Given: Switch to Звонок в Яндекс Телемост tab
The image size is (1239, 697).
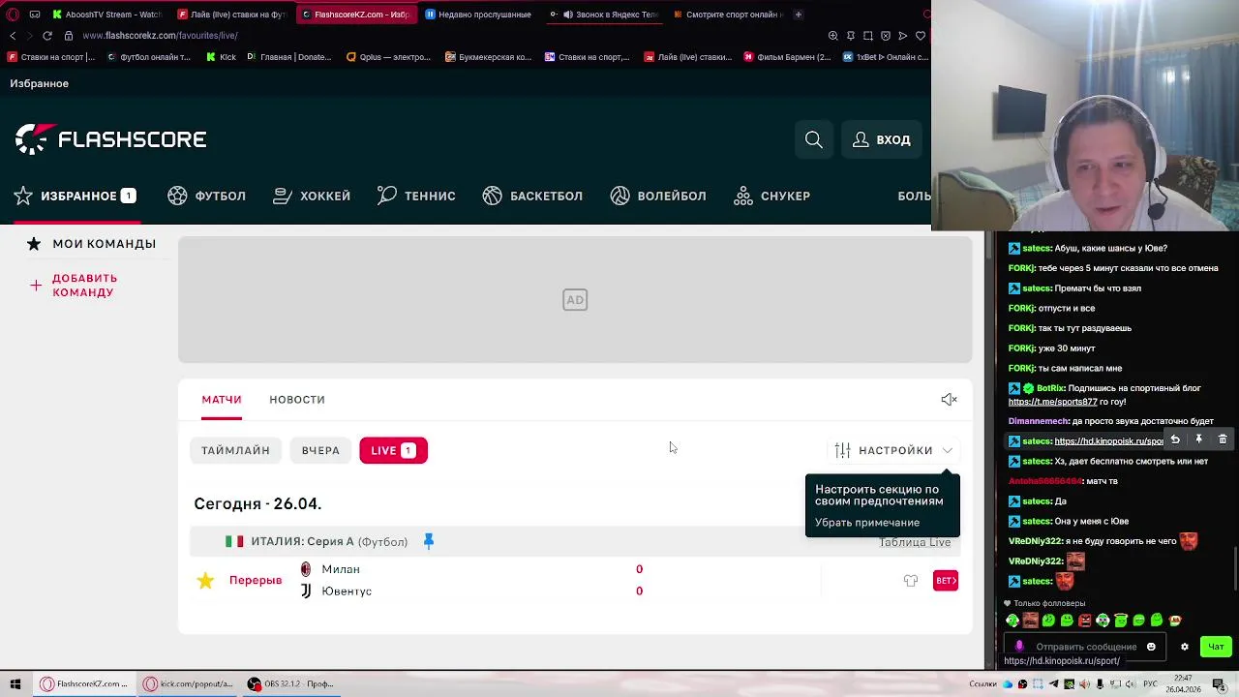Looking at the screenshot, I should click(x=604, y=15).
